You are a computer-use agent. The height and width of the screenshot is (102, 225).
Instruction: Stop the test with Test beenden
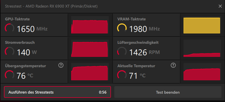(x=168, y=92)
